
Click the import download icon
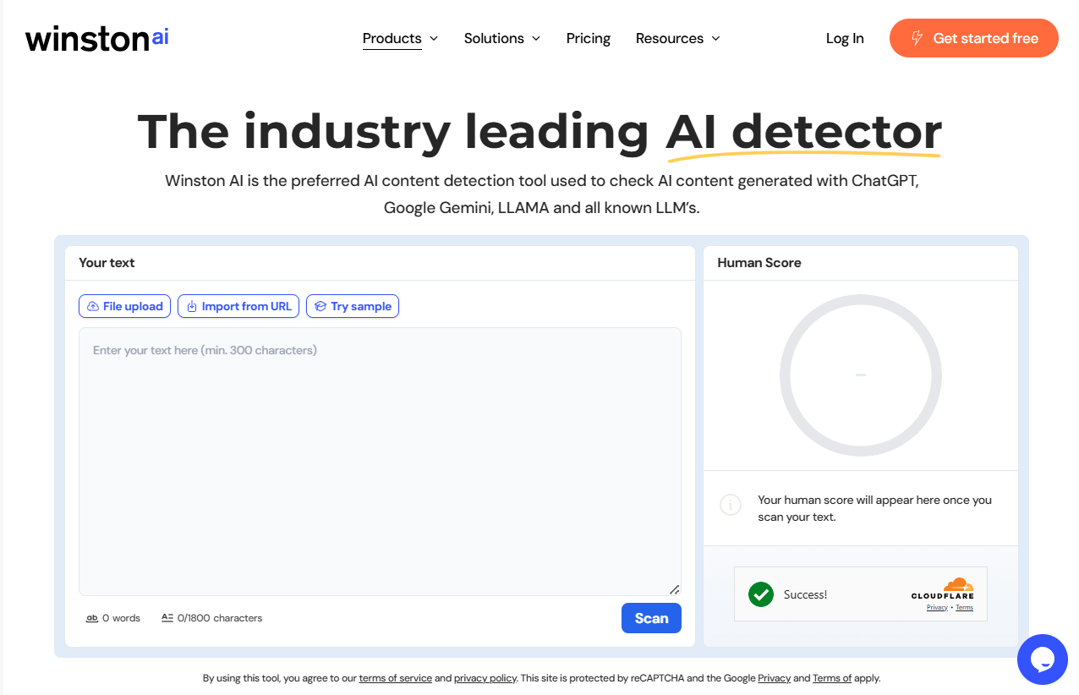pos(192,306)
